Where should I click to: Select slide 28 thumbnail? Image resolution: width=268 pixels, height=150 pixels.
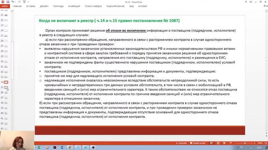pyautogui.click(x=6, y=51)
